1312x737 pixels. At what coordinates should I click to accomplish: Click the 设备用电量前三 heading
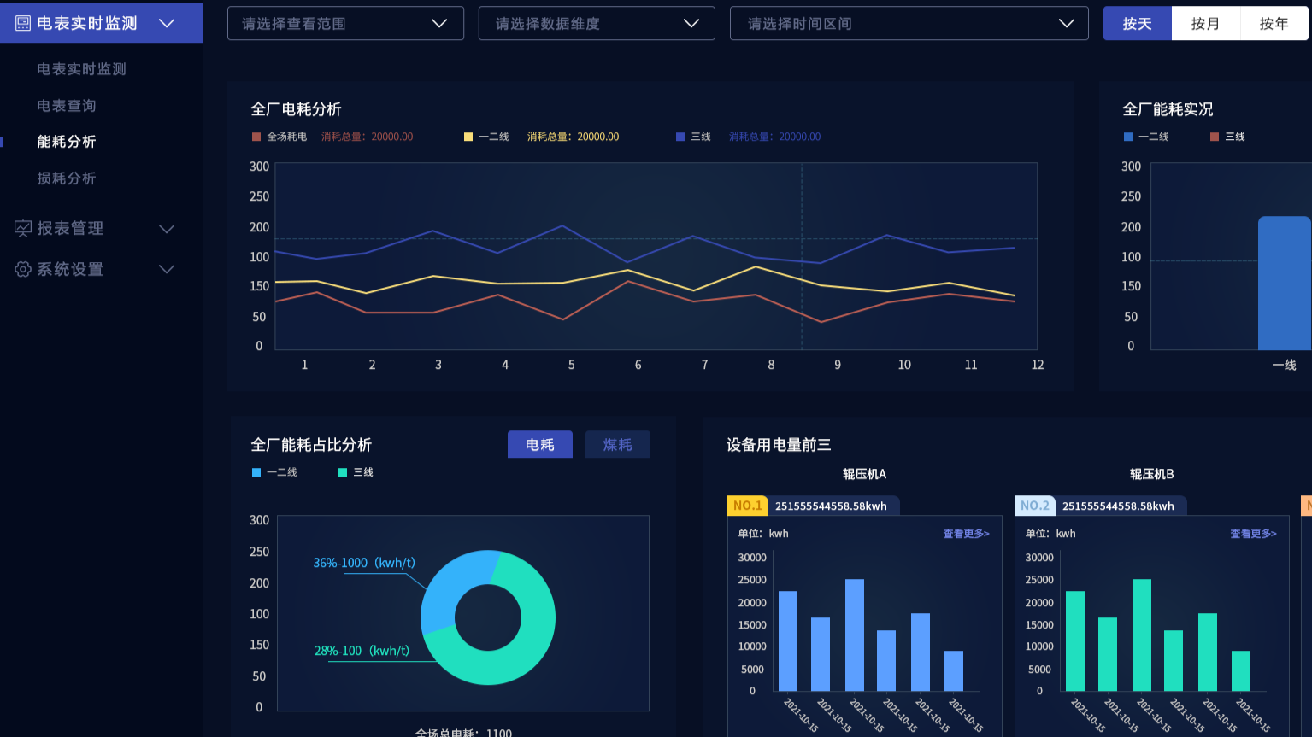[779, 445]
